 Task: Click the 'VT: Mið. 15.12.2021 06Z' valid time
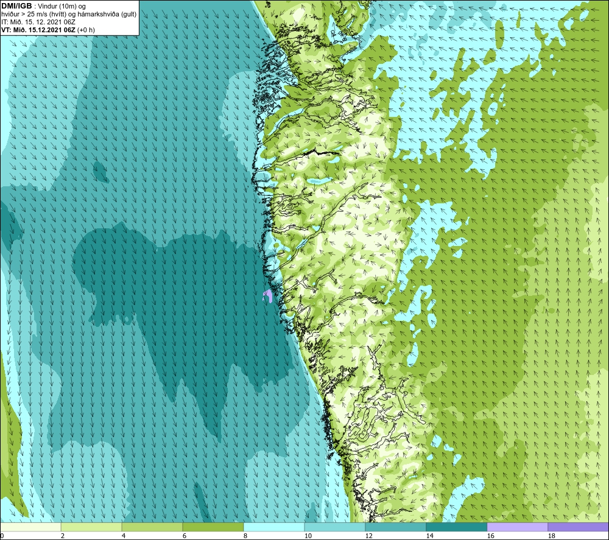point(38,30)
